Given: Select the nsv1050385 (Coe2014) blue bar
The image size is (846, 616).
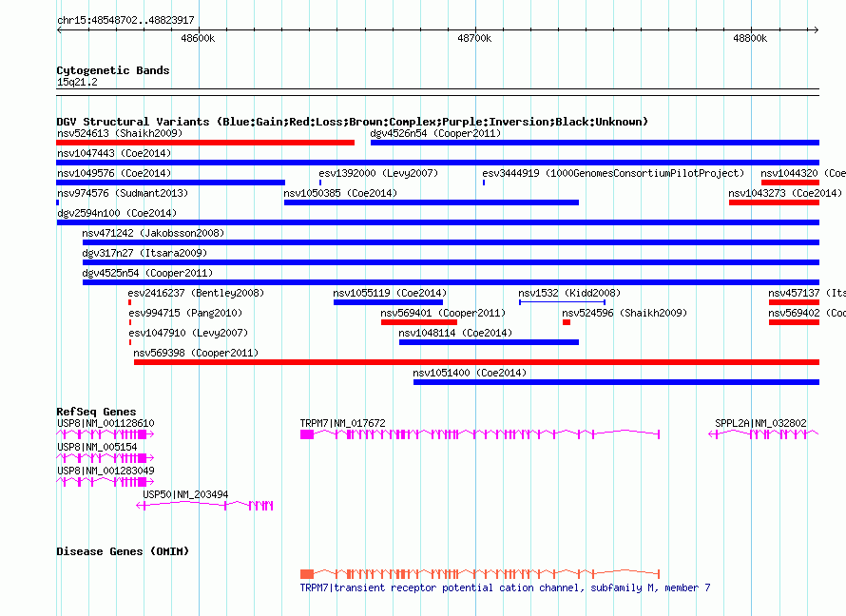Looking at the screenshot, I should (432, 202).
